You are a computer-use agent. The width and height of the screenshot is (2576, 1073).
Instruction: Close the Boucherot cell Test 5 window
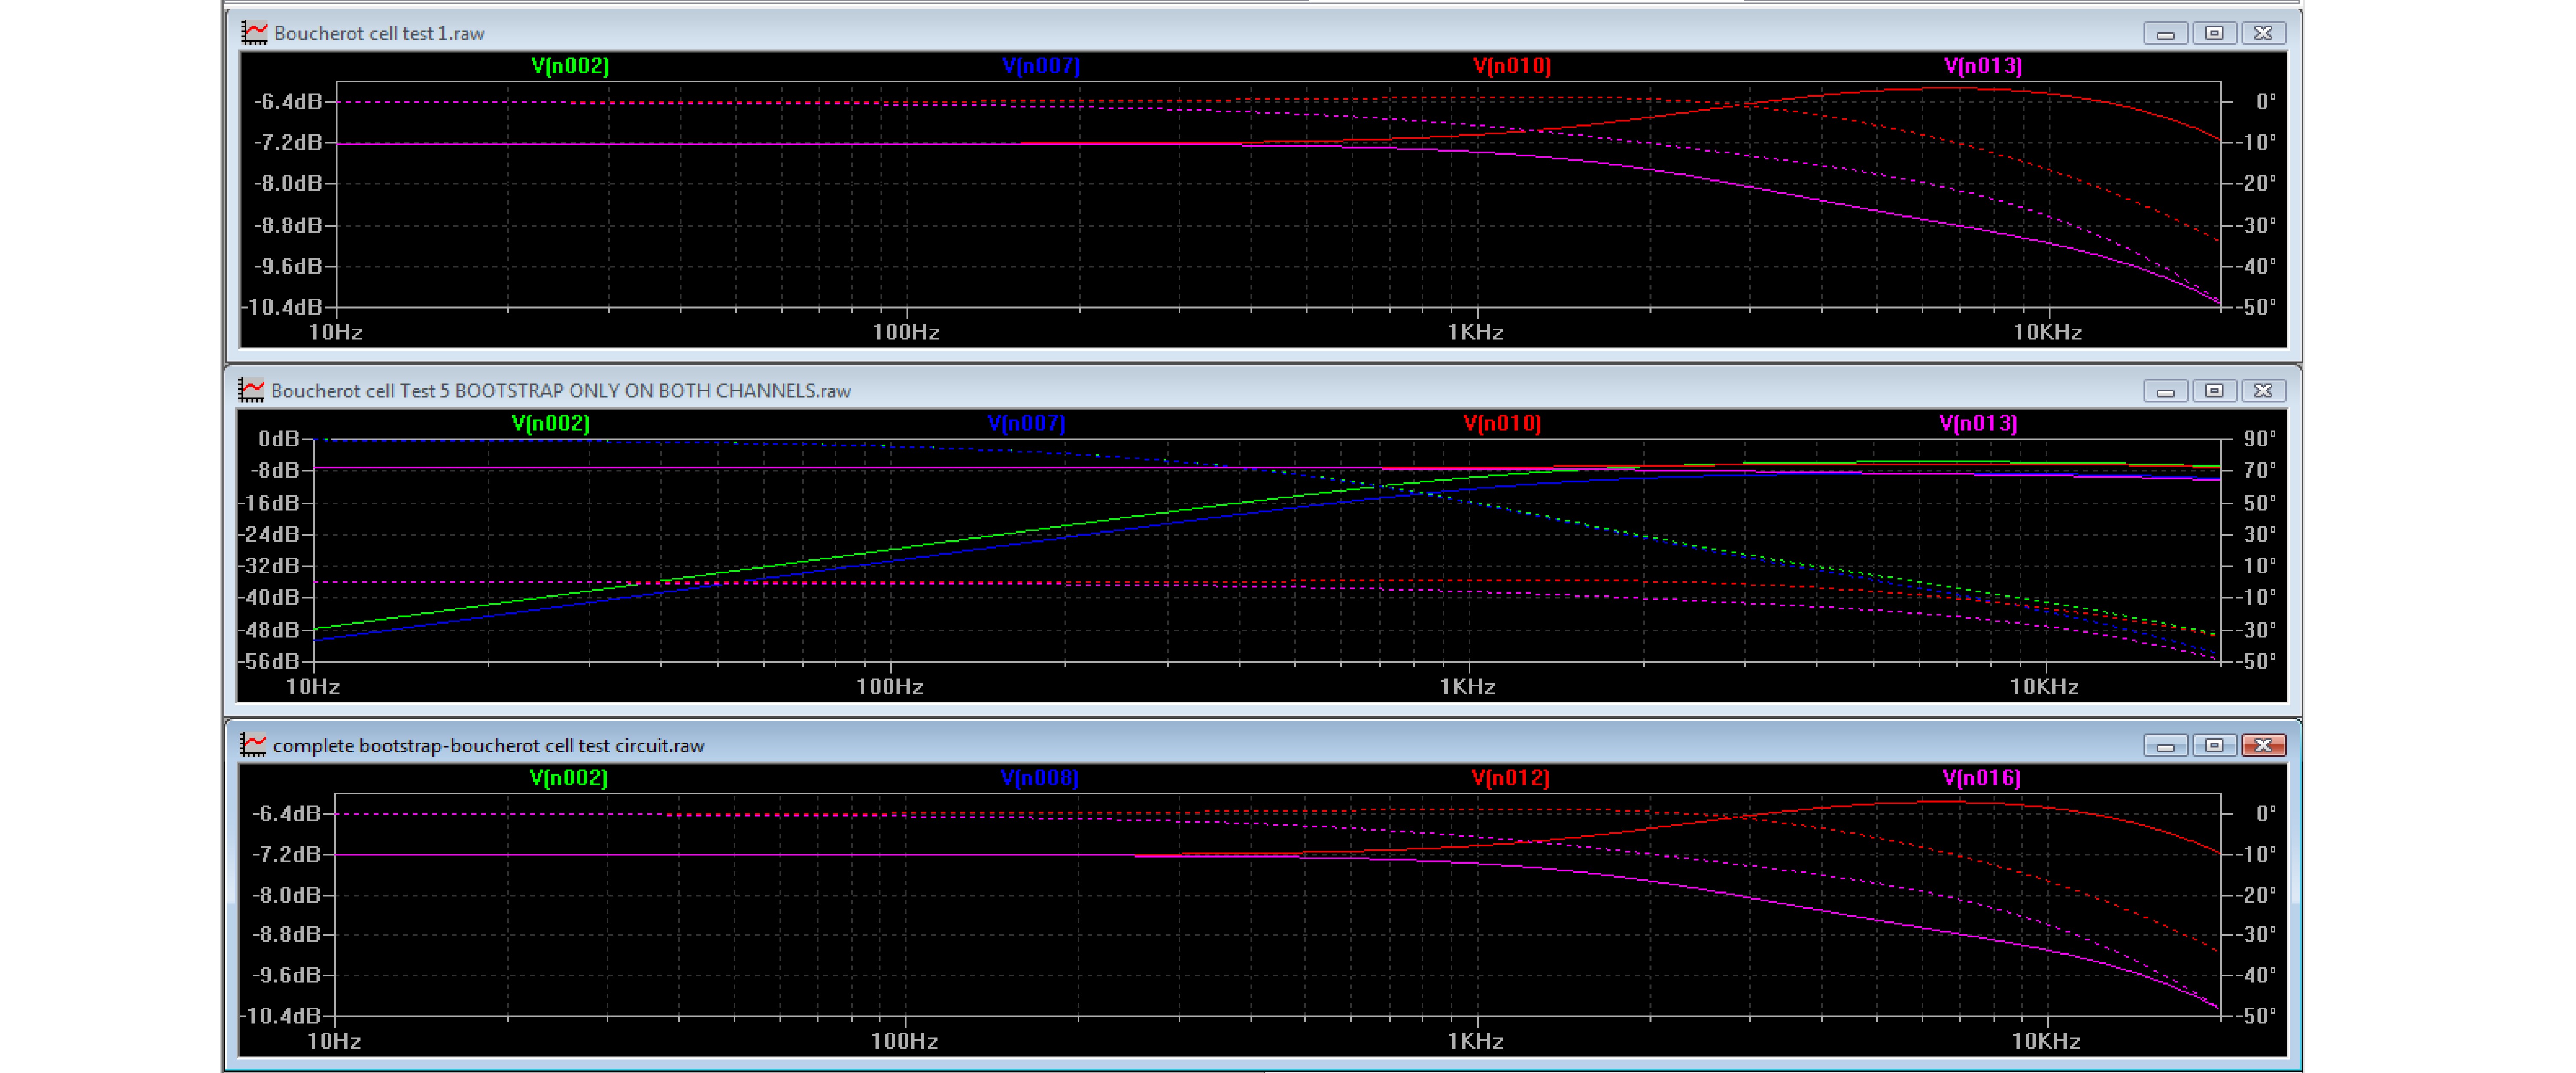[x=2263, y=391]
